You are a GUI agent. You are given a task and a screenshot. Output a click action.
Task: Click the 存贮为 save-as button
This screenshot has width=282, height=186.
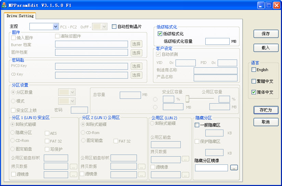click(x=266, y=110)
